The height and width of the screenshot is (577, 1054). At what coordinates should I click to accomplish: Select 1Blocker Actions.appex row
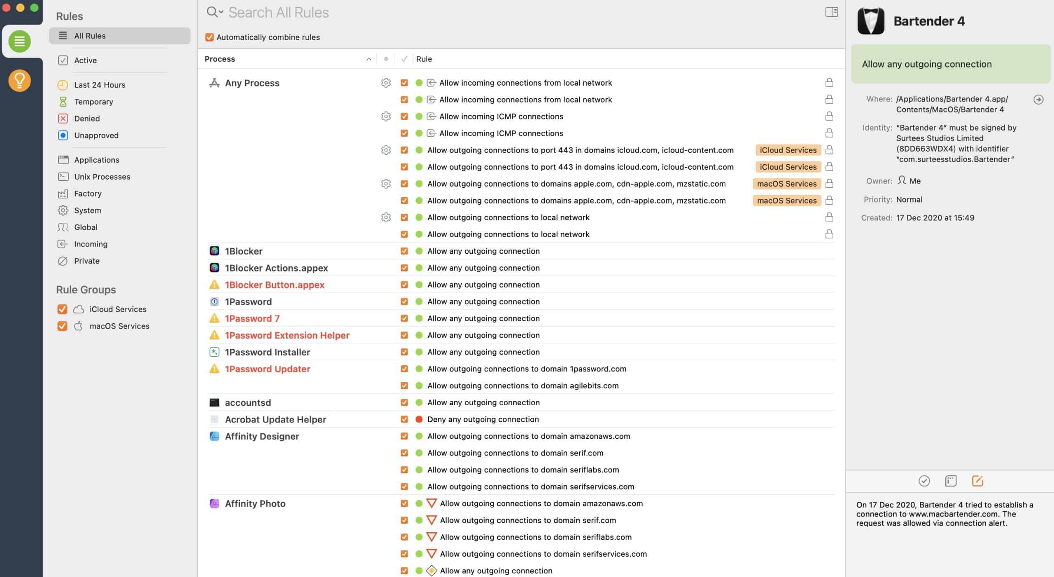[276, 268]
